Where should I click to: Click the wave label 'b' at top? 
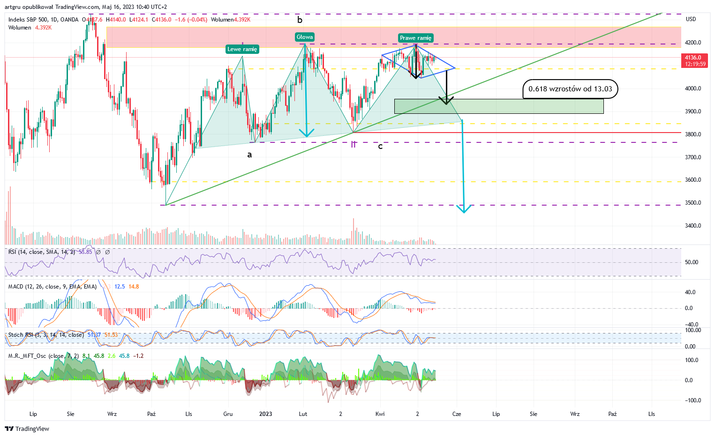[x=300, y=20]
